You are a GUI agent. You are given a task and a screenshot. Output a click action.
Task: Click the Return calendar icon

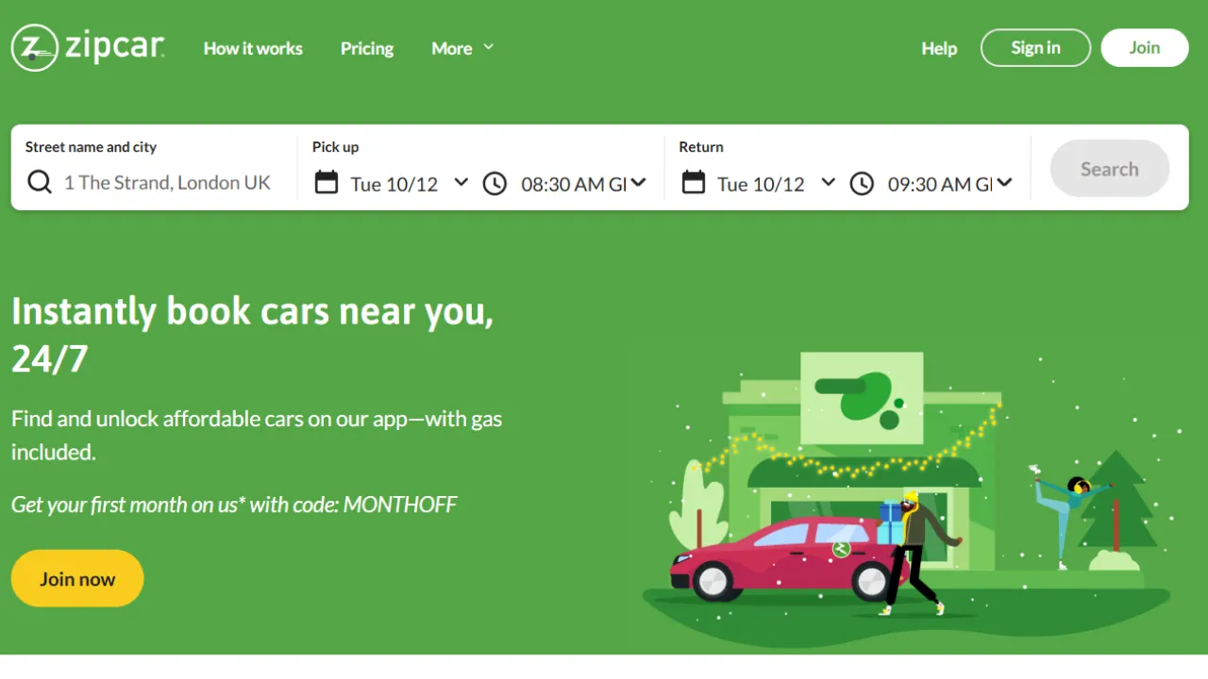[694, 182]
